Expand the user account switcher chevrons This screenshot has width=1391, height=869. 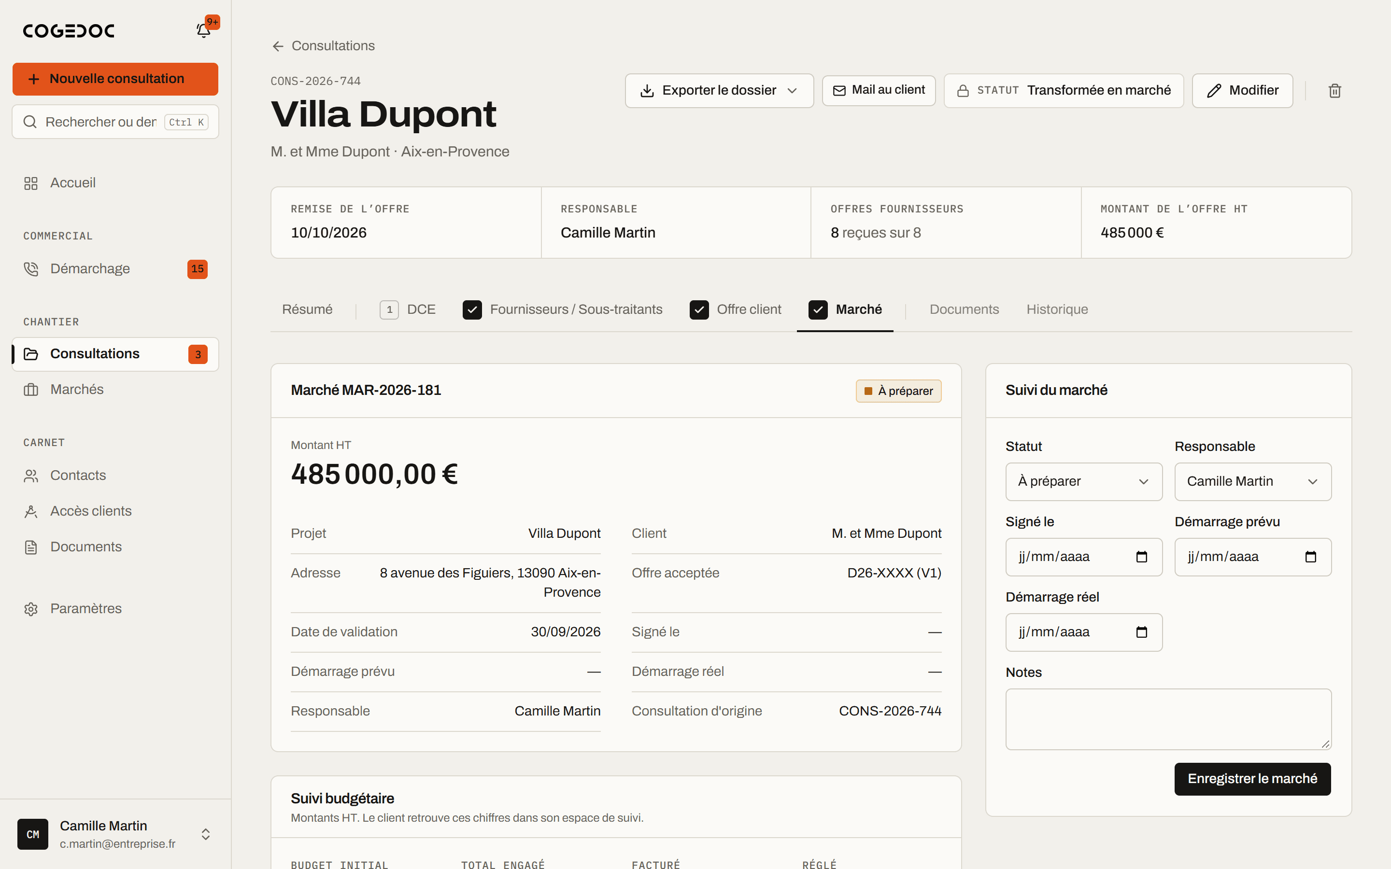205,834
